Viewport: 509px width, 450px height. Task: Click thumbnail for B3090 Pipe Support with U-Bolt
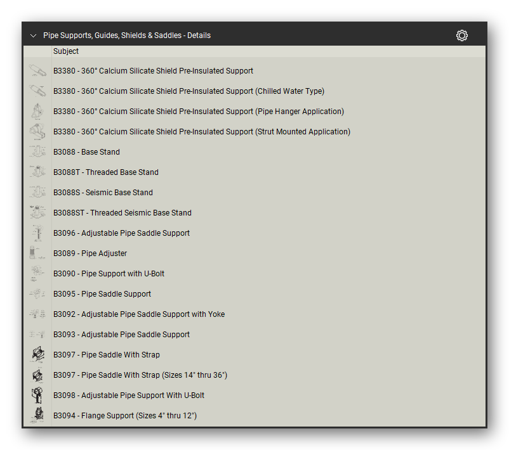point(37,274)
